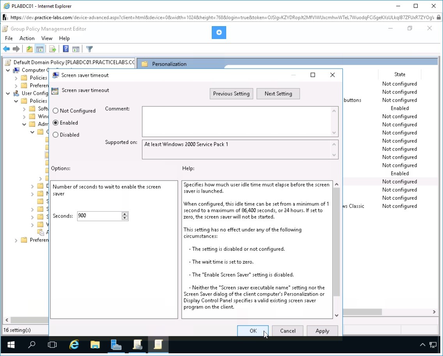The height and width of the screenshot is (356, 443).
Task: Click the first 'Enabled' state cell in list
Action: click(x=400, y=108)
